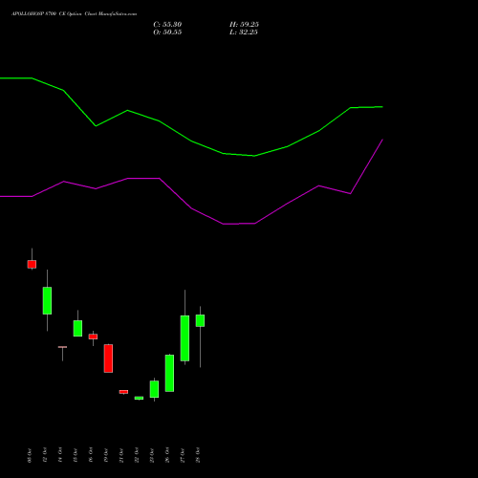Select the green candlestick at 26 Oct
478x478 pixels.
coord(169,373)
